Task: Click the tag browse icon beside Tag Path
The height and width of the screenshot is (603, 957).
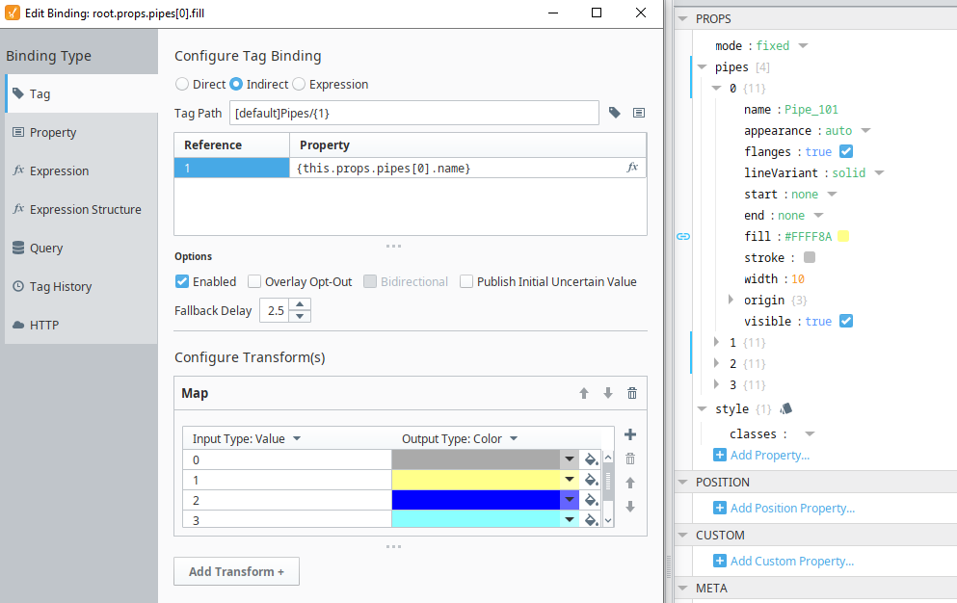Action: (x=615, y=113)
